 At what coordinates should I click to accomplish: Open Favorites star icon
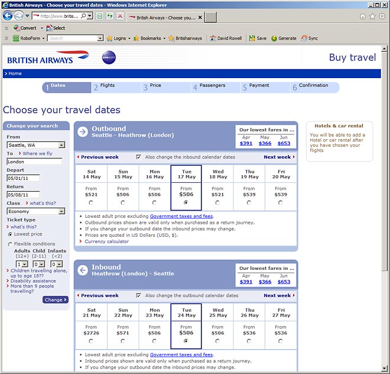372,17
